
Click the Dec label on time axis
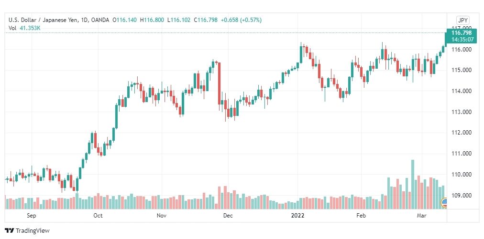click(x=228, y=216)
